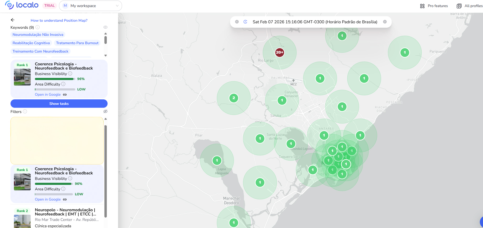483x228 pixels.
Task: Click rank 1 marker near Satuba
Action: click(x=282, y=100)
